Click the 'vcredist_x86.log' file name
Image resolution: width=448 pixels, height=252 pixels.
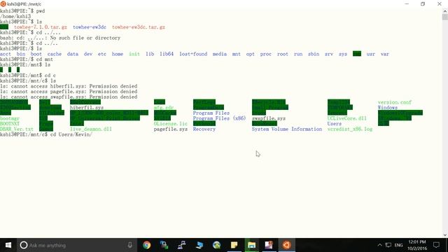tap(350, 129)
